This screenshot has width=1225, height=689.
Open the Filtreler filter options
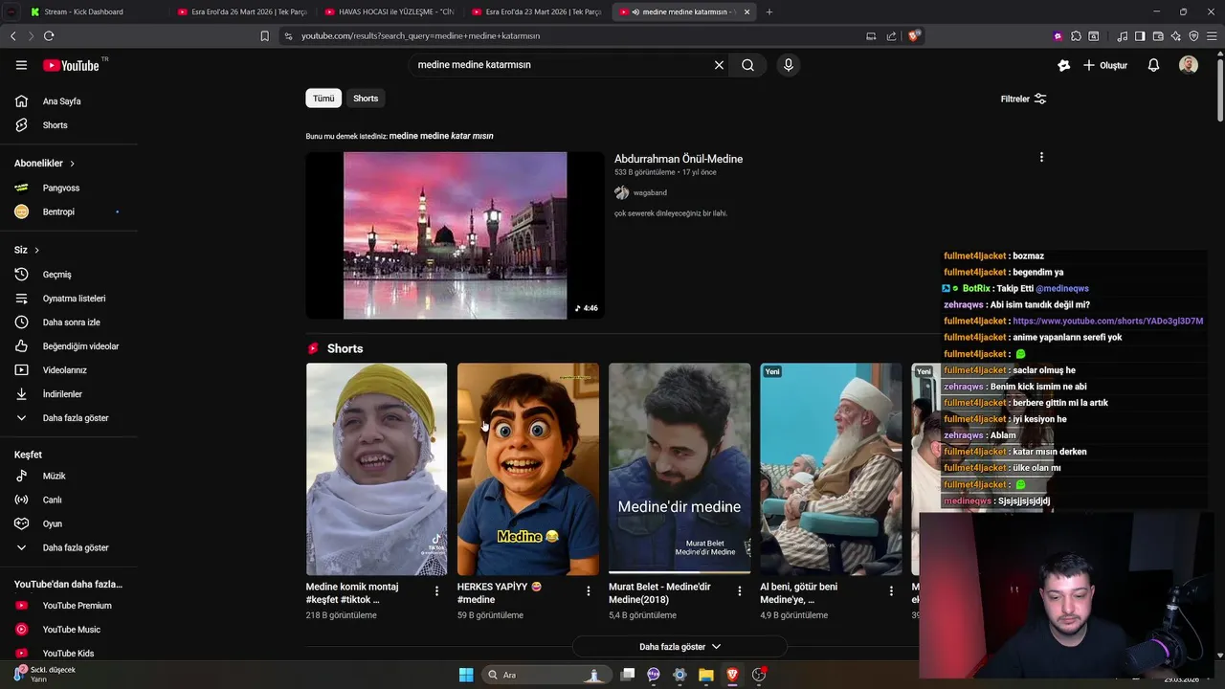point(1023,99)
